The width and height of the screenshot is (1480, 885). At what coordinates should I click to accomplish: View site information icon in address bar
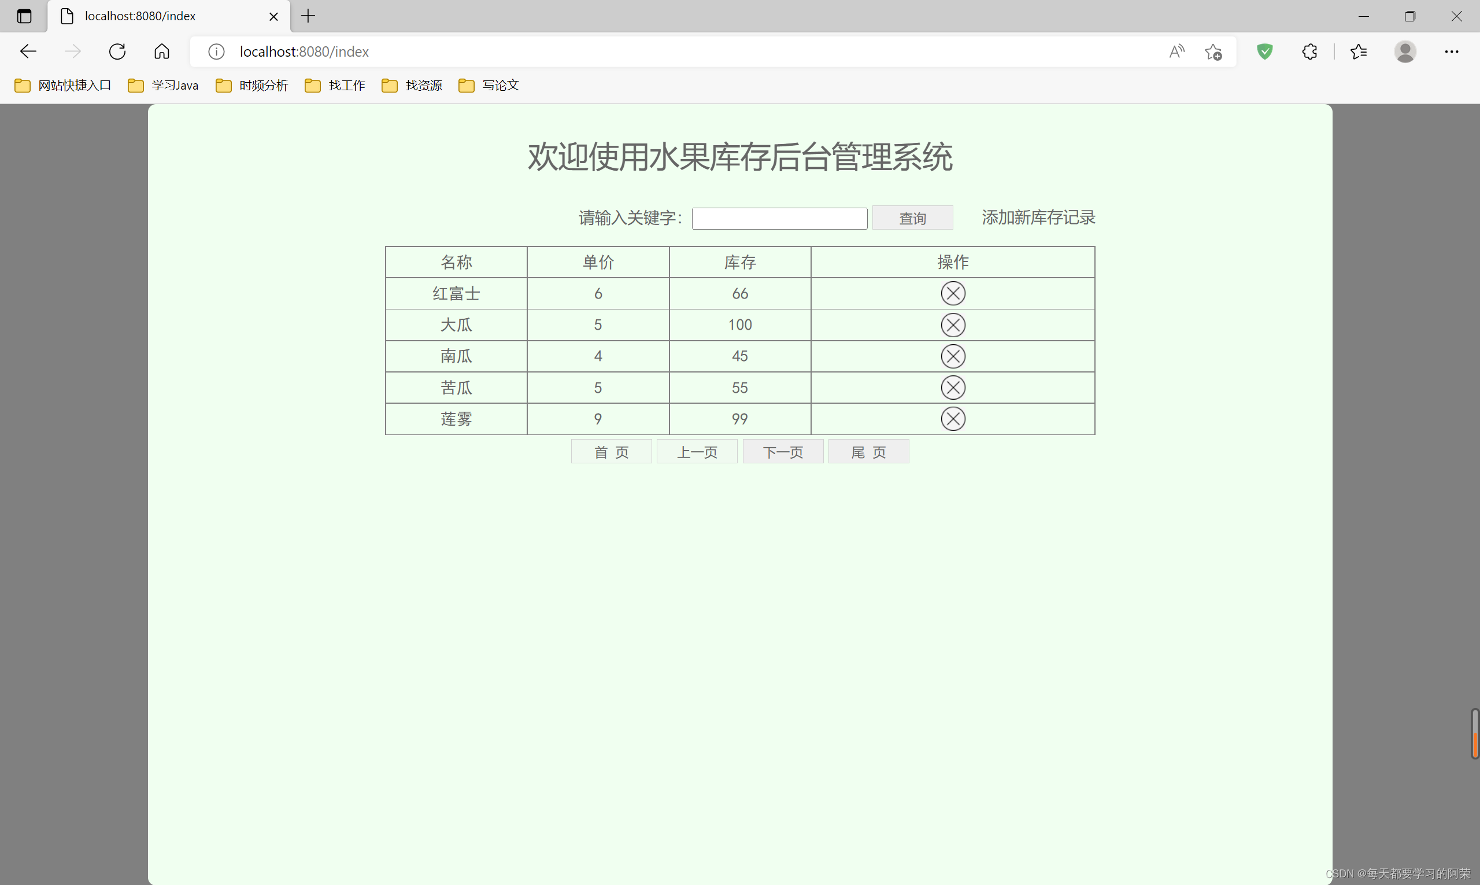216,52
